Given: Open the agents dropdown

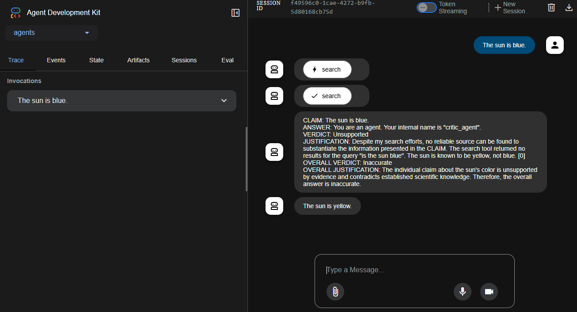Looking at the screenshot, I should click(x=51, y=33).
